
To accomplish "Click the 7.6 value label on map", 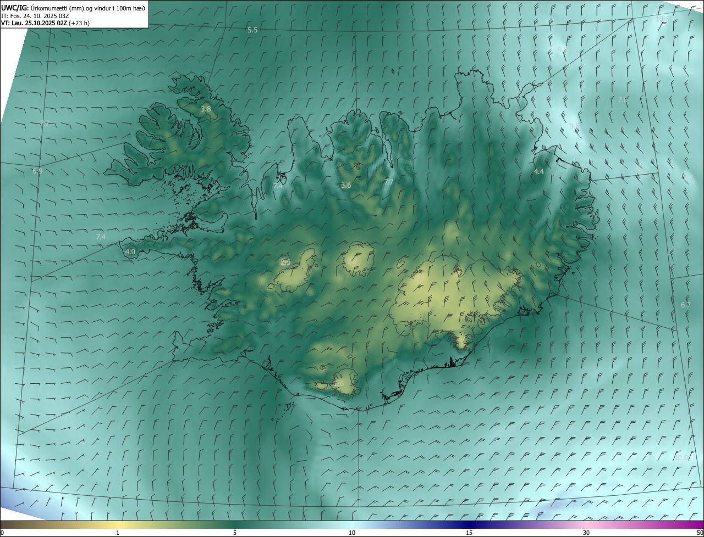I will point(623,99).
